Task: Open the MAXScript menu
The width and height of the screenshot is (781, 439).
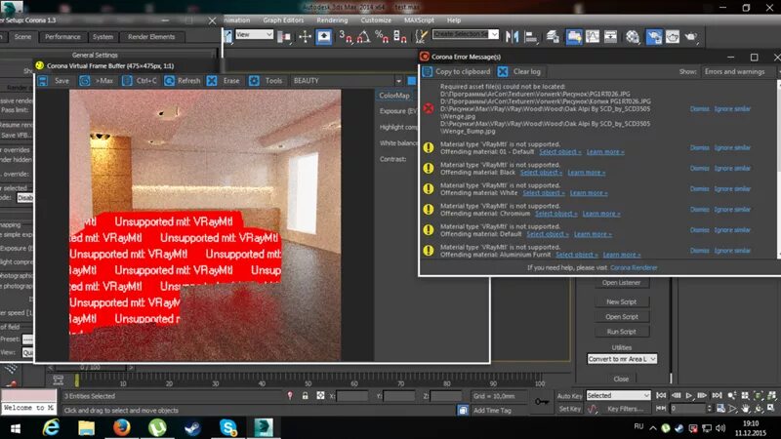Action: 419,20
